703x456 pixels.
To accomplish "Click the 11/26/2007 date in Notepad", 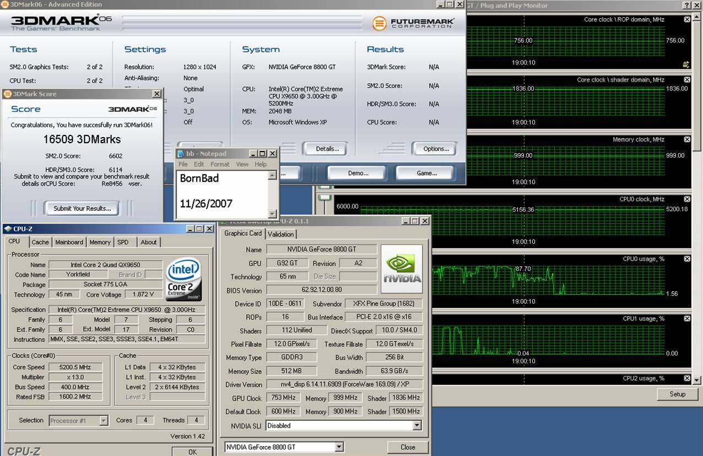I will [206, 204].
